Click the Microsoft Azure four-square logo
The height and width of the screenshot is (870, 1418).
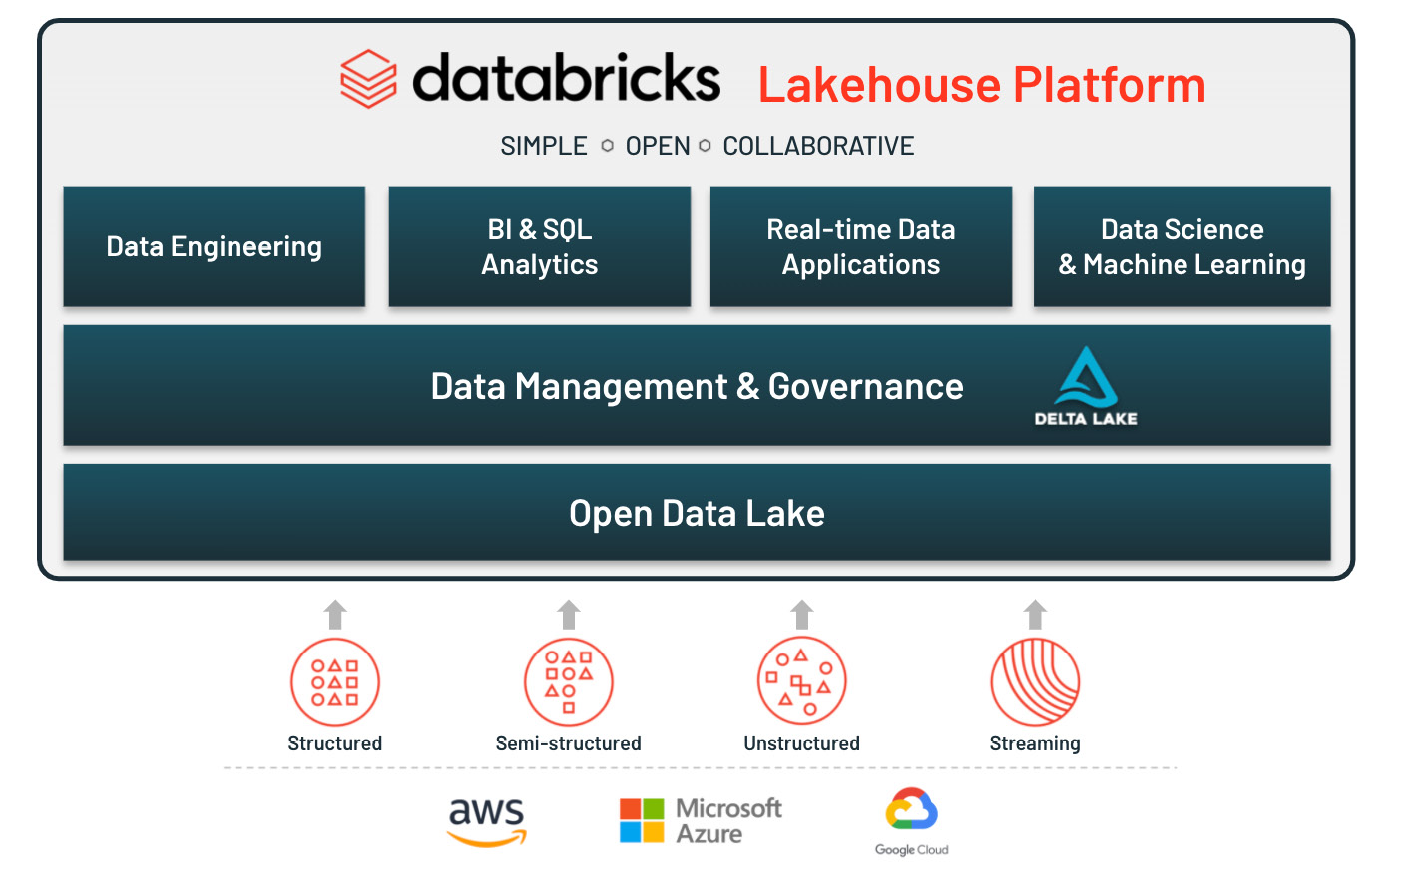click(642, 820)
